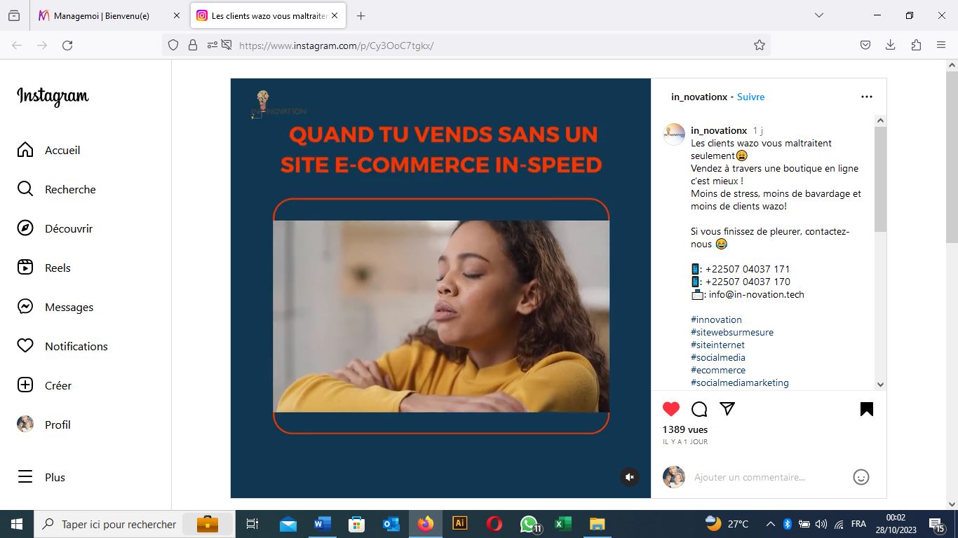
Task: Click the caption panel scrollbar down arrow
Action: click(881, 384)
